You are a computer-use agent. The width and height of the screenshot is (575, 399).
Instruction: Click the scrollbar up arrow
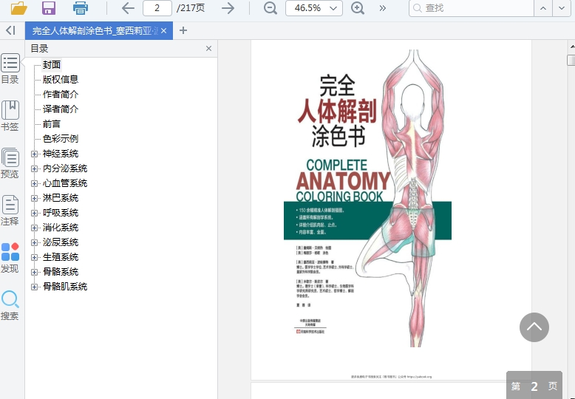(572, 47)
